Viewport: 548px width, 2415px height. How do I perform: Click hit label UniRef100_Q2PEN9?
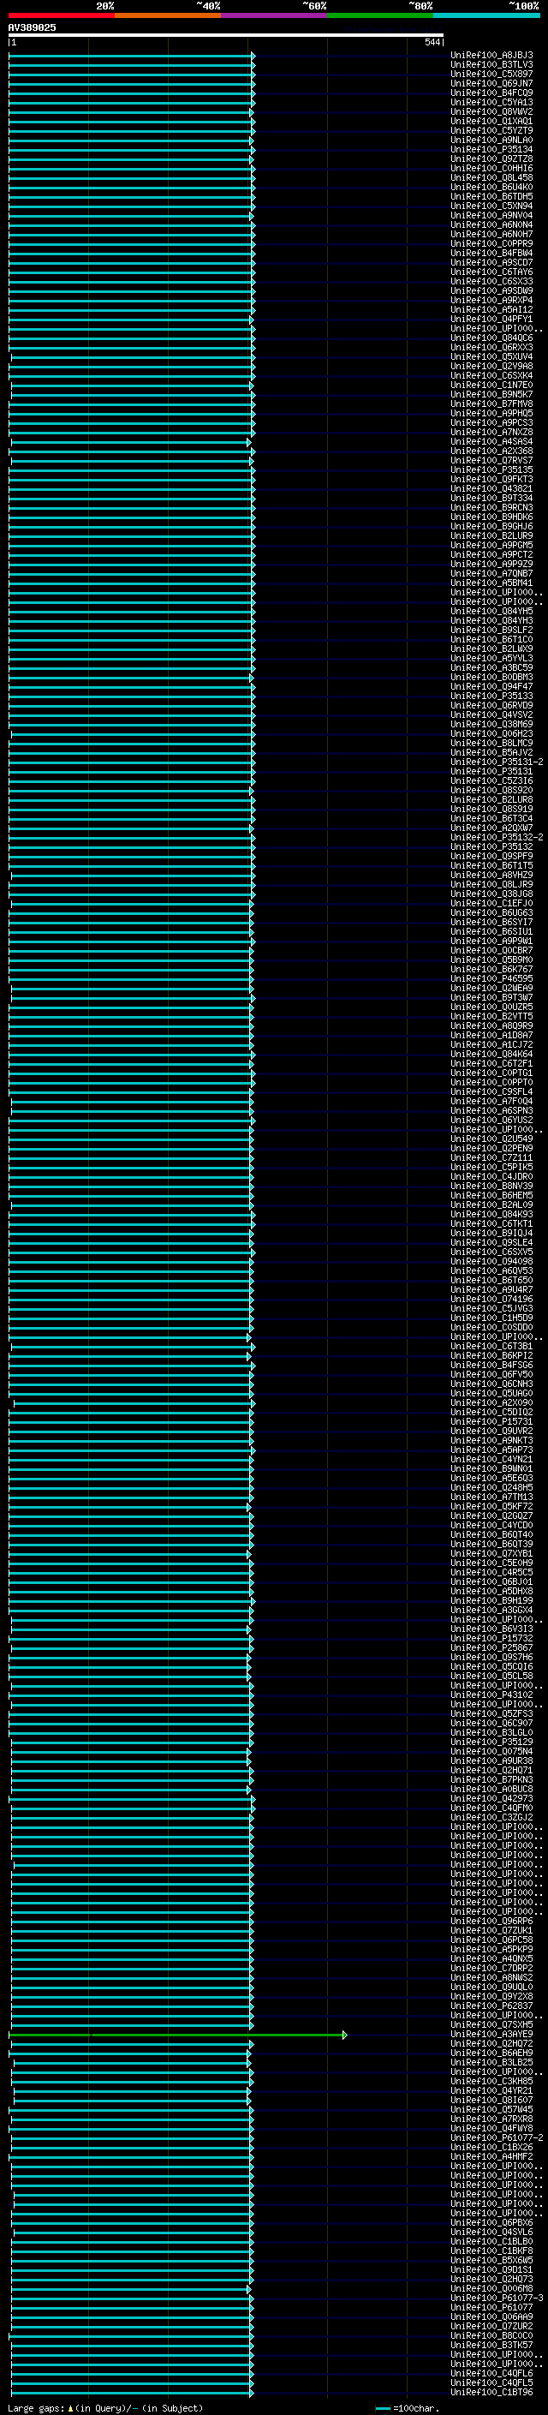pyautogui.click(x=491, y=1149)
